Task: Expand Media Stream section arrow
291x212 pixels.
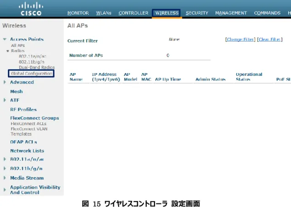Action: click(5, 178)
